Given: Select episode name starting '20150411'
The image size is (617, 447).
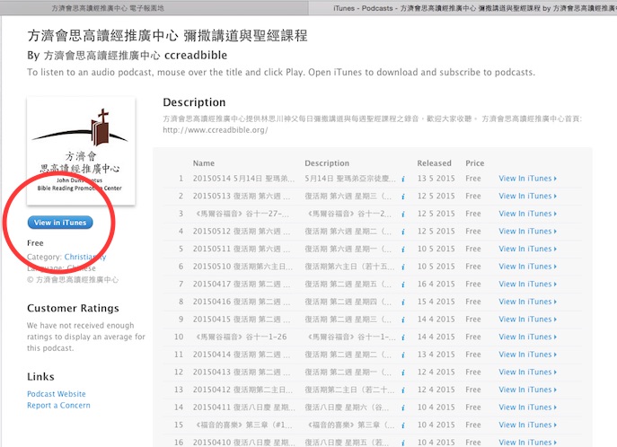Looking at the screenshot, I should pos(243,408).
